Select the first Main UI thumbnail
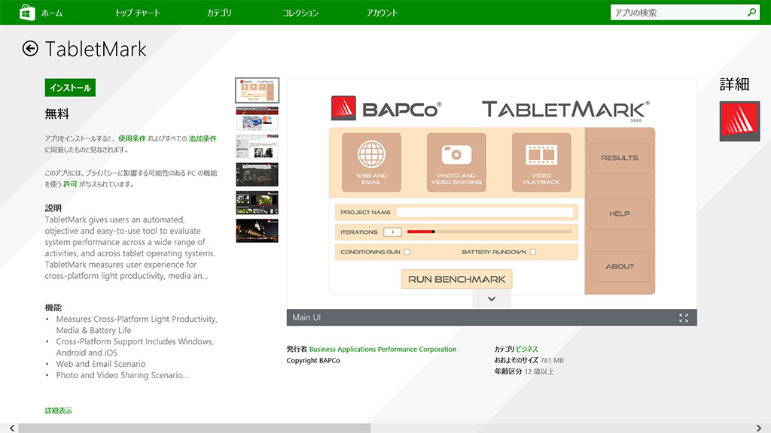This screenshot has height=433, width=771. pyautogui.click(x=258, y=90)
